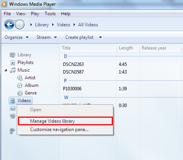Expand the breadcrumb arrow before Videos
Viewport: 183px width, 160px height.
(53, 25)
